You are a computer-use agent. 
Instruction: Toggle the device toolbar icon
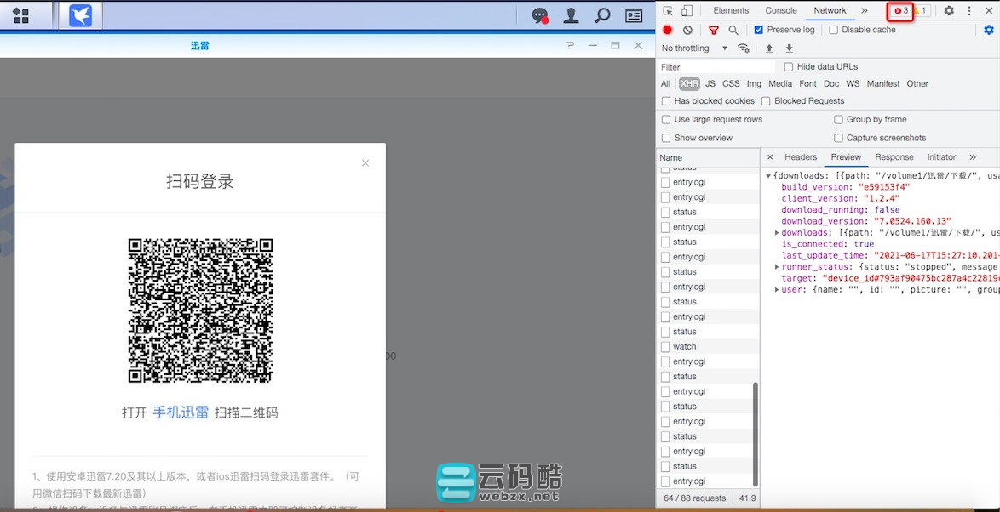pos(687,11)
